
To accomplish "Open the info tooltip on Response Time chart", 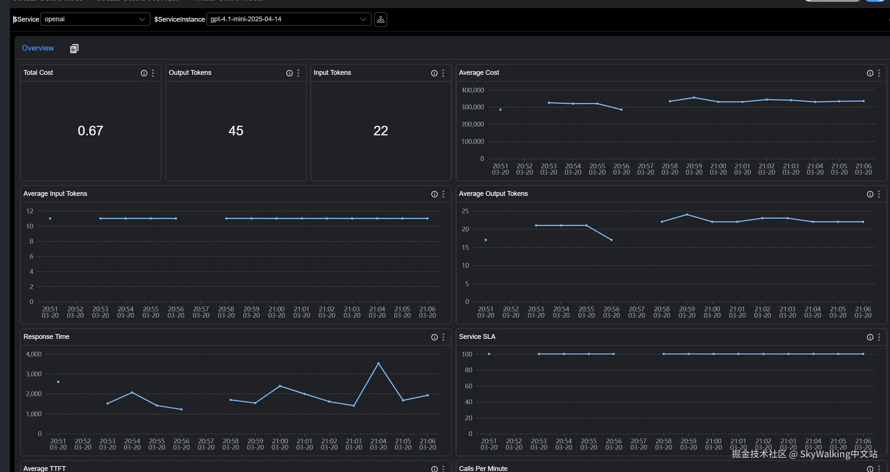I will [x=434, y=337].
